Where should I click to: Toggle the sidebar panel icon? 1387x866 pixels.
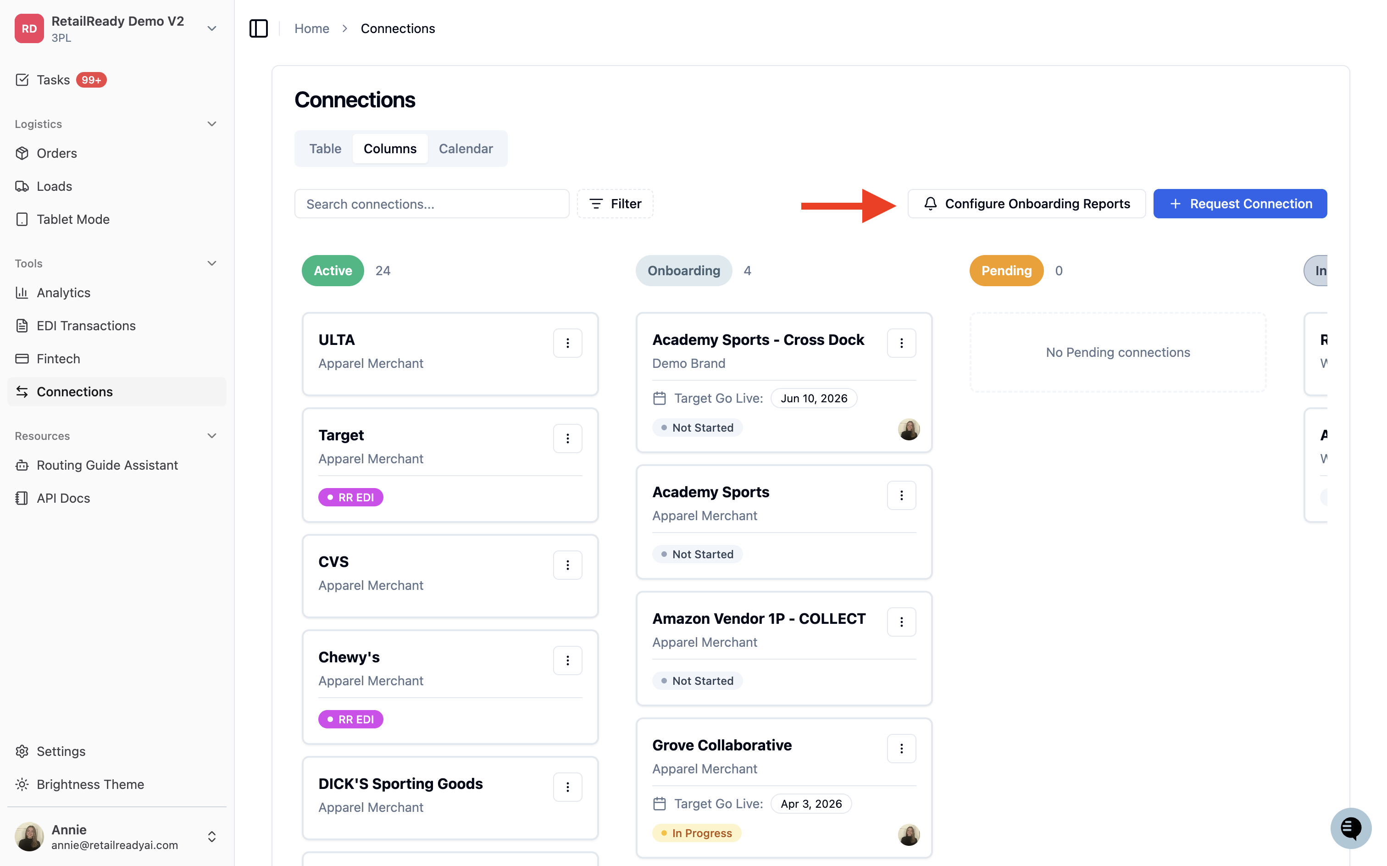[258, 28]
